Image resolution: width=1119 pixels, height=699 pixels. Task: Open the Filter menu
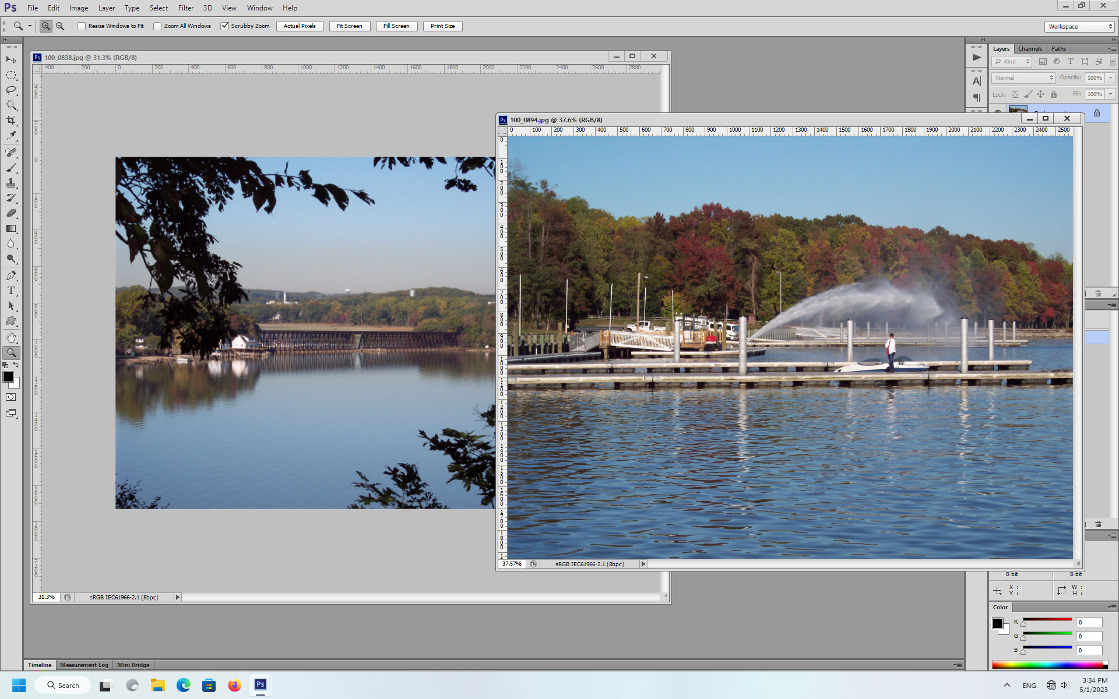(x=185, y=8)
